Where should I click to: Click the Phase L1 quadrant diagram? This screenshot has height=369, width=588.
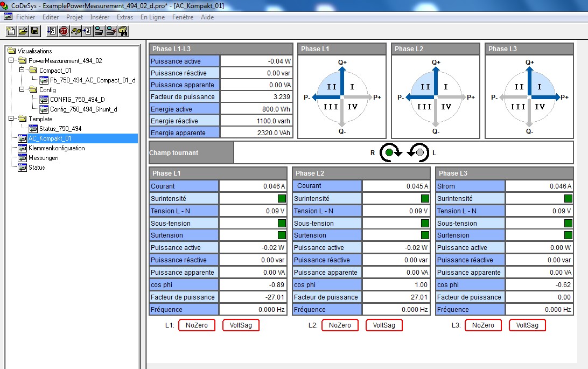[x=342, y=97]
